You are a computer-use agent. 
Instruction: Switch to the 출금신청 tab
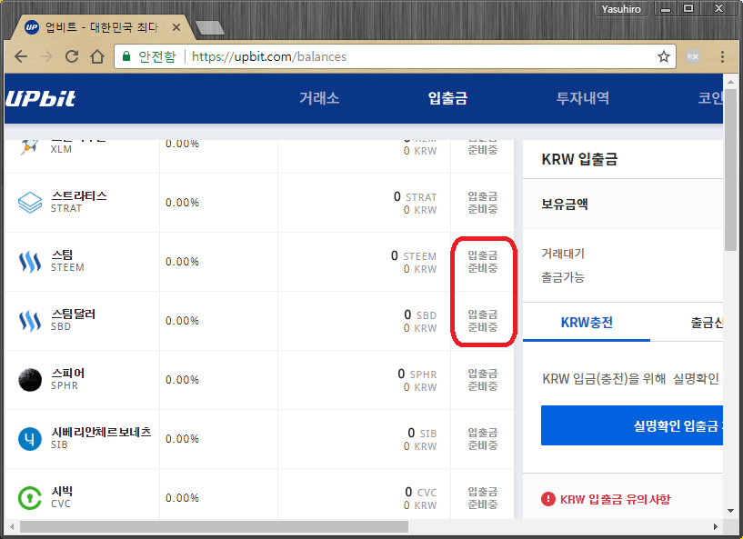coord(707,323)
